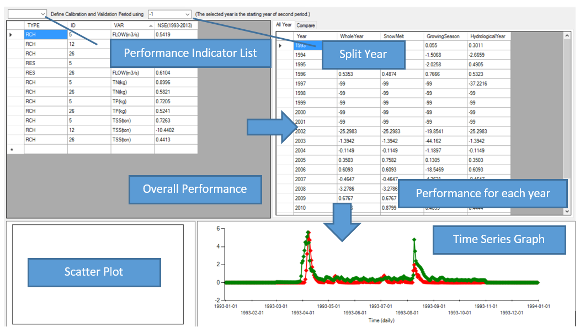The width and height of the screenshot is (580, 332).
Task: Select year 2005 row
Action: tap(316, 160)
